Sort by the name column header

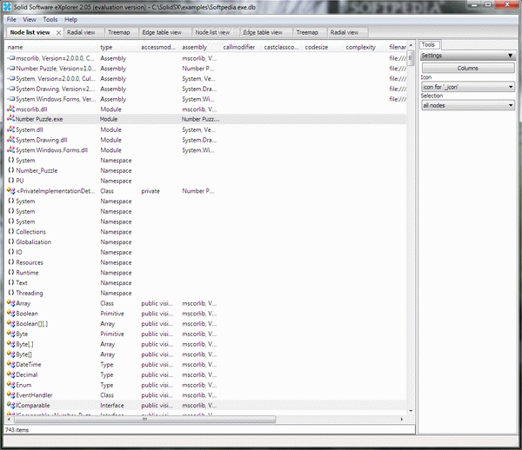52,47
